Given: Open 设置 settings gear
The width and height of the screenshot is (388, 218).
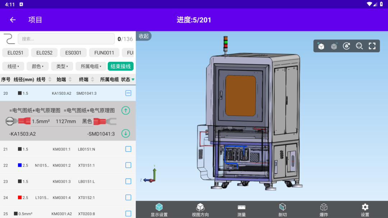Looking at the screenshot, I should (365, 210).
